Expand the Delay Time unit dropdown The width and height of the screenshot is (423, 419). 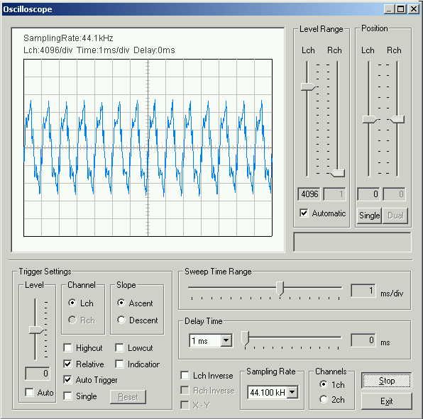point(226,340)
